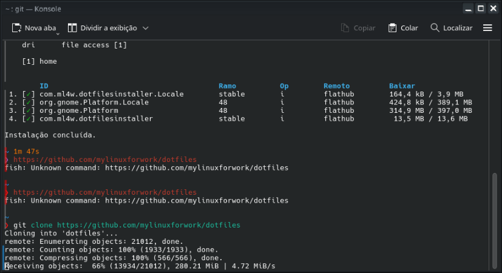502x273 pixels.
Task: Click the Copiar toolbar icon
Action: 345,28
